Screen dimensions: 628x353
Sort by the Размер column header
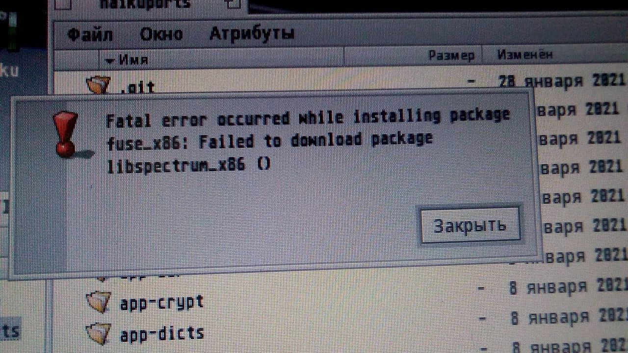tap(451, 56)
